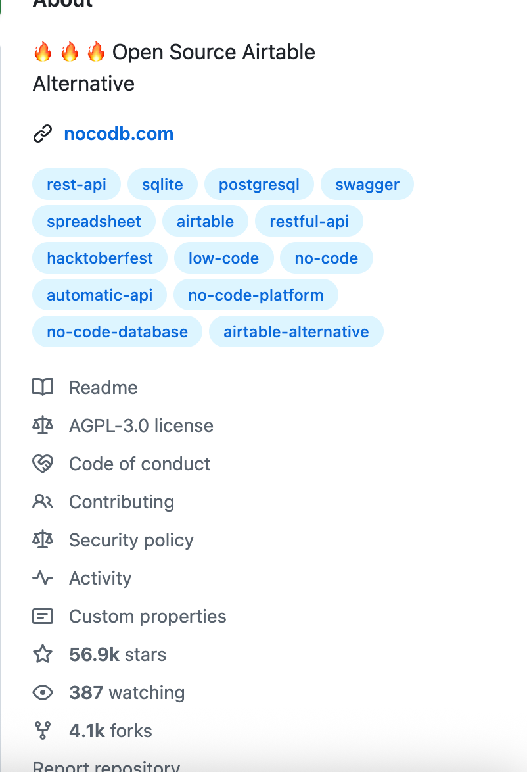
Task: Click the eye icon beside 387 watching
Action: tap(43, 692)
